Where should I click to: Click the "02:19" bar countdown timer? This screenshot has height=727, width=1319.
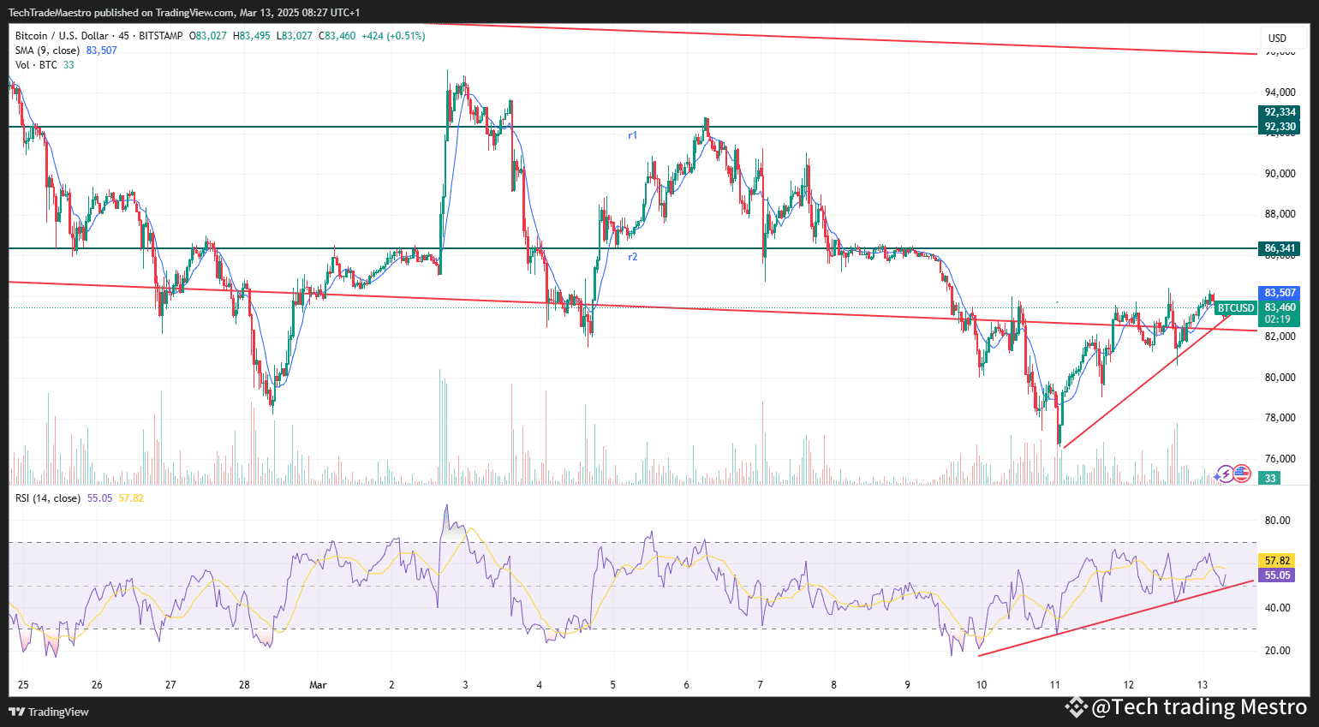[x=1278, y=319]
